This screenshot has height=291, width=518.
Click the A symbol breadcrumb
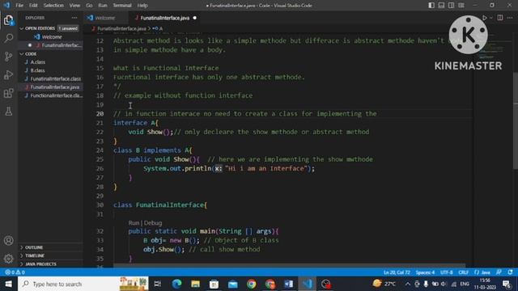pos(159,29)
